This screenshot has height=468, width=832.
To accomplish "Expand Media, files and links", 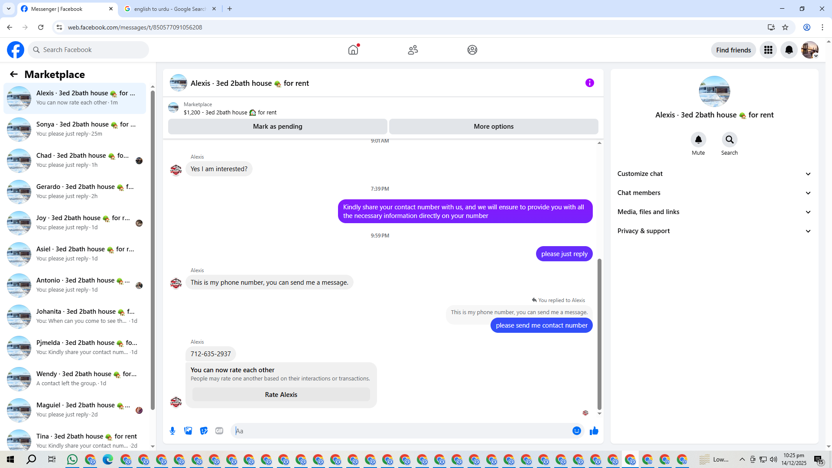I will point(714,212).
